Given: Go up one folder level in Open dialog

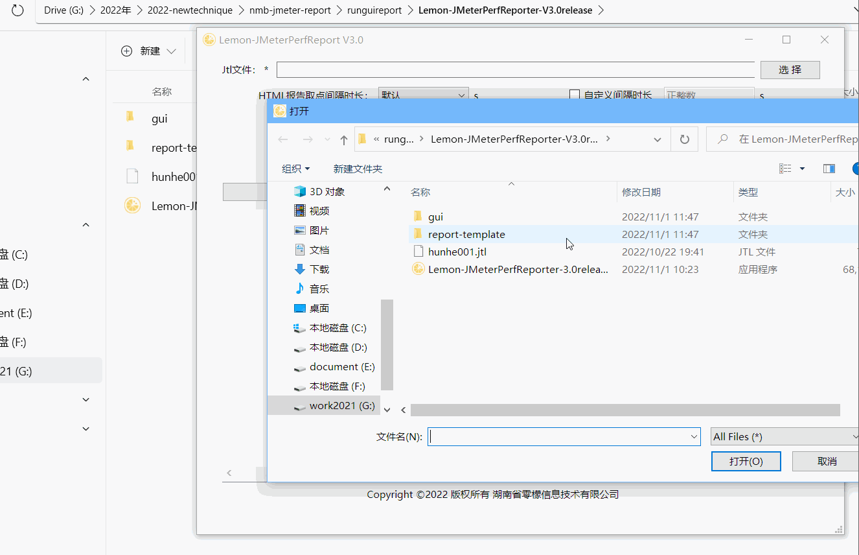Looking at the screenshot, I should [x=344, y=139].
